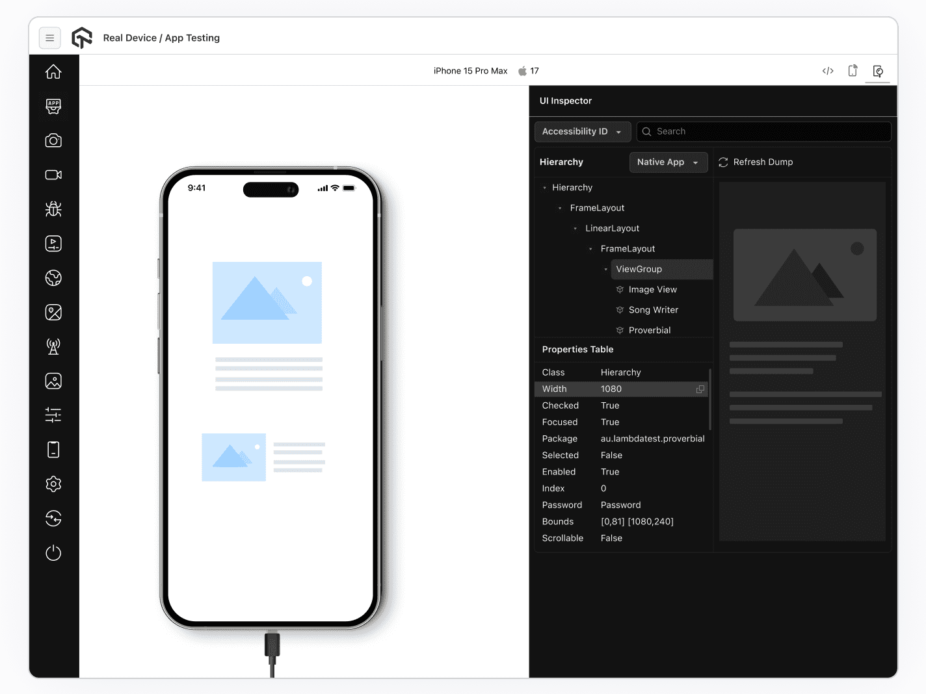Take a screenshot using the camera icon
The image size is (926, 694).
53,140
